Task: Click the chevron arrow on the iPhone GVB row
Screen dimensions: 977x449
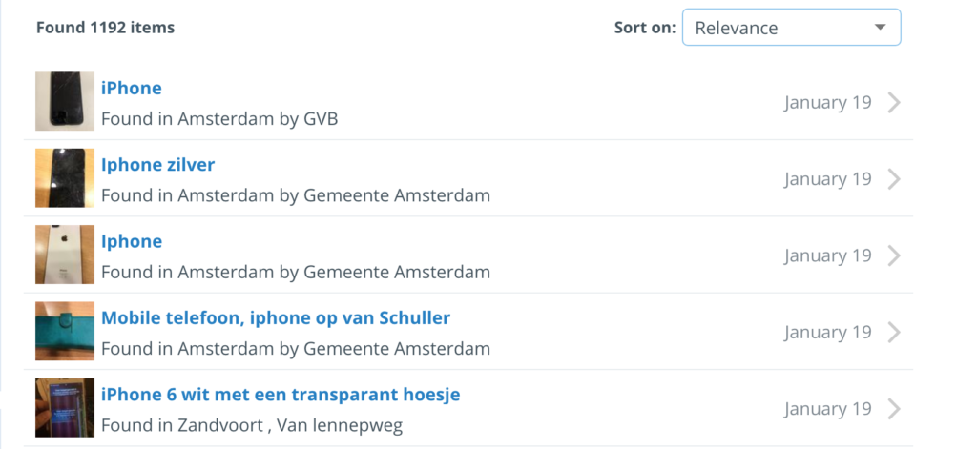Action: point(894,102)
